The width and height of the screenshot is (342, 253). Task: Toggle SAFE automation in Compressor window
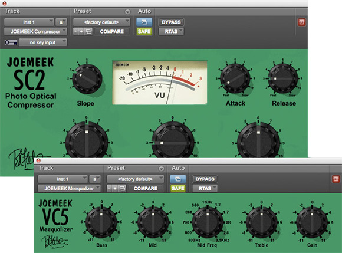point(144,32)
